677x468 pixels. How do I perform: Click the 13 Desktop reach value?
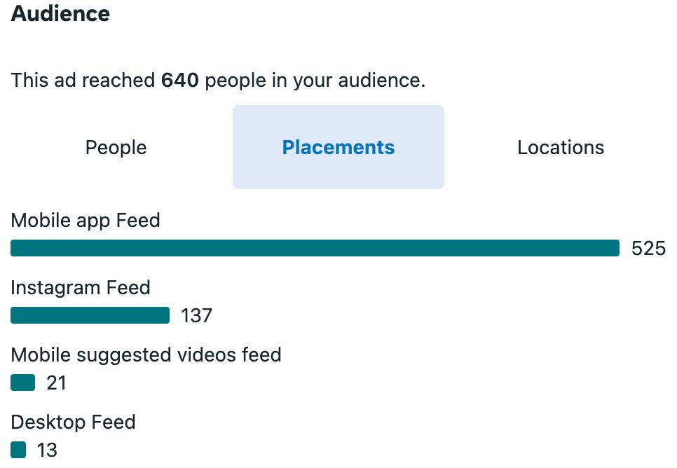pos(47,450)
